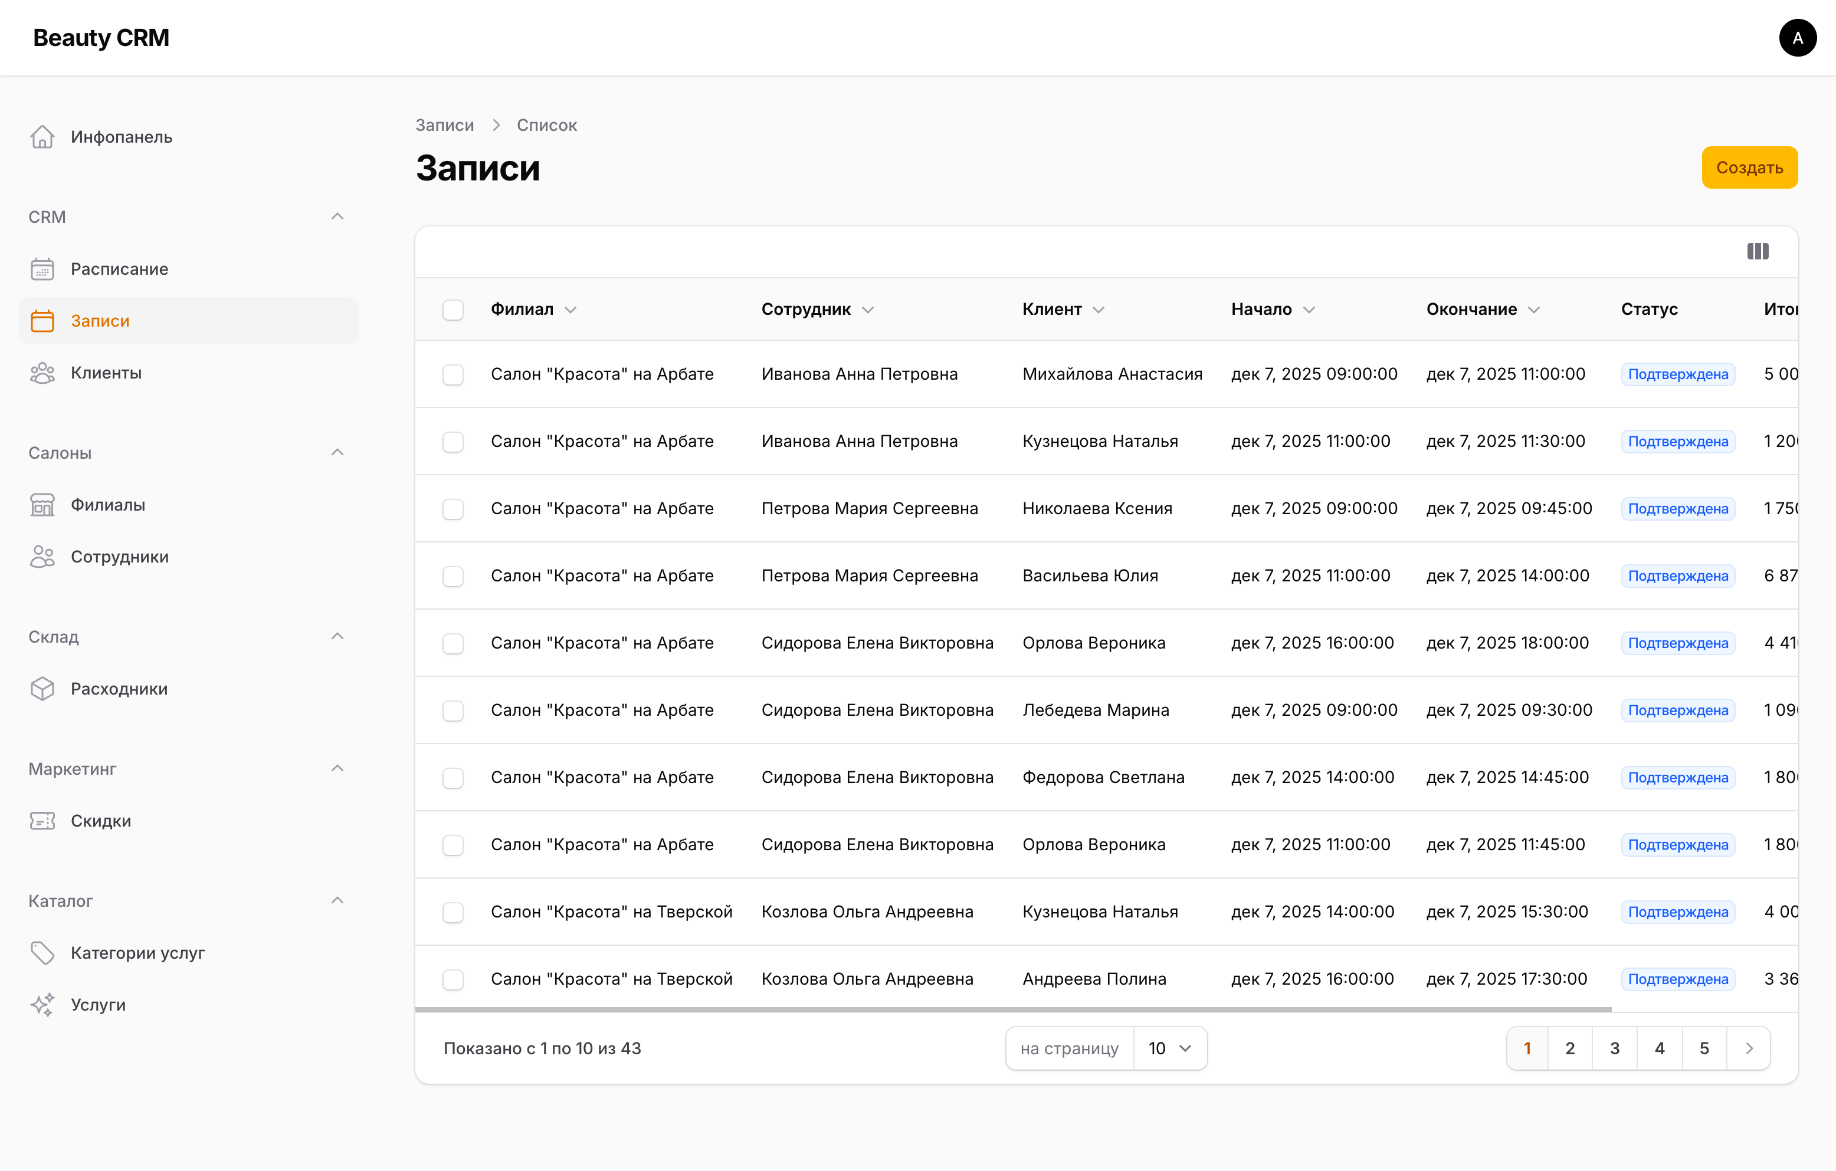Tick the checkbox for Андреева Полина's appointment
Screen dimensions: 1836x1171
453,979
